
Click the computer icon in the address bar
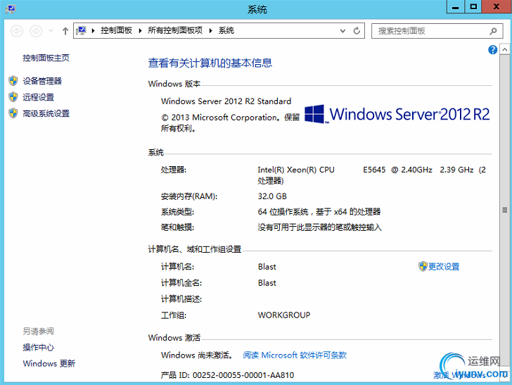[81, 31]
